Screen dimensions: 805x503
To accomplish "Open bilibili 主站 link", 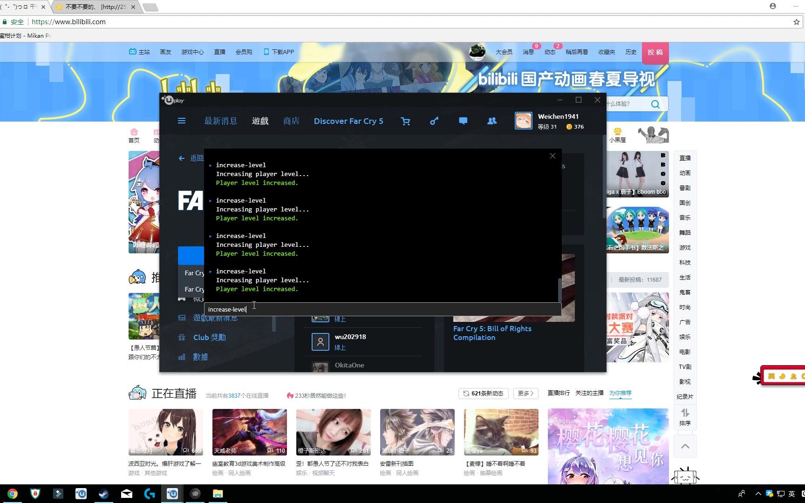I will click(139, 52).
